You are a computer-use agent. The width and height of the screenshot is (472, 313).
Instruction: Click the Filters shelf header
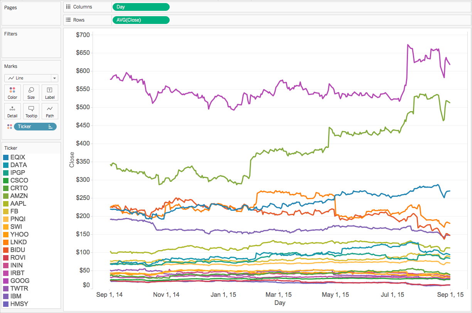(11, 34)
